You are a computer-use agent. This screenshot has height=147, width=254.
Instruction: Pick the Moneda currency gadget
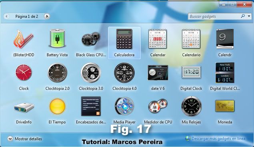coord(225,106)
